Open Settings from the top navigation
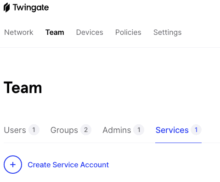This screenshot has height=182, width=220. (168, 32)
